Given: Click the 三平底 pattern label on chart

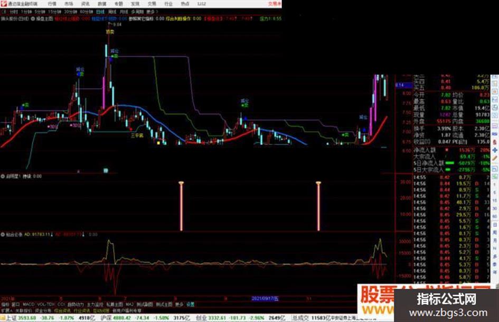Looking at the screenshot, I should 137,135.
